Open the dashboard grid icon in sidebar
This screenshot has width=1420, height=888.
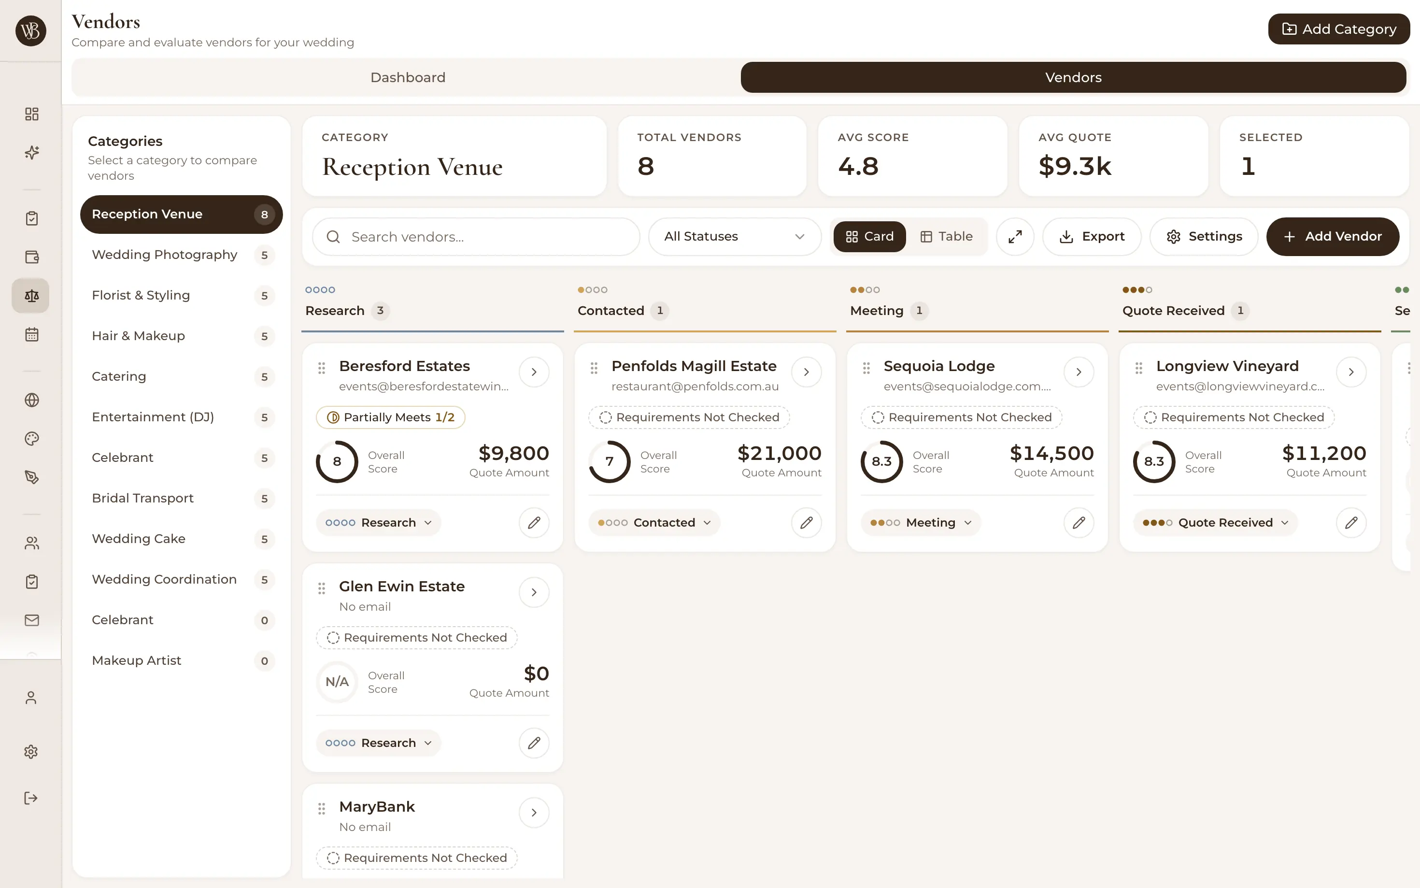(32, 114)
